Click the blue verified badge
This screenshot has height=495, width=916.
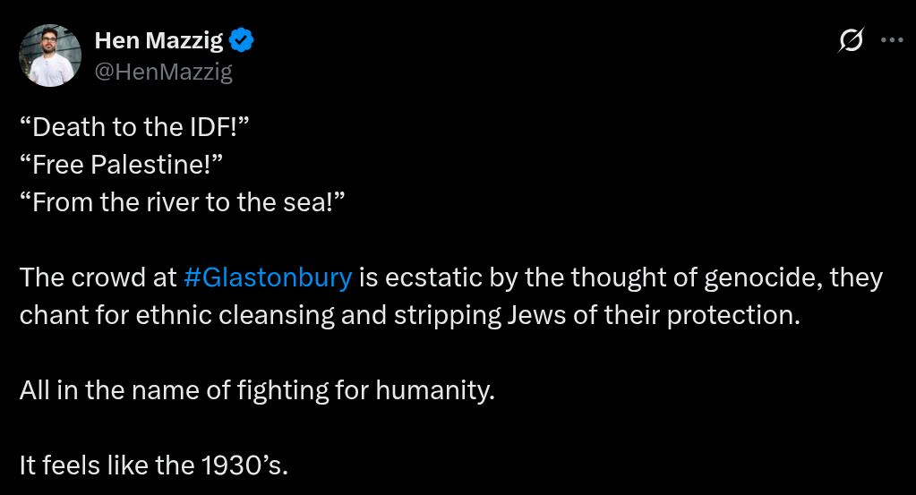243,40
